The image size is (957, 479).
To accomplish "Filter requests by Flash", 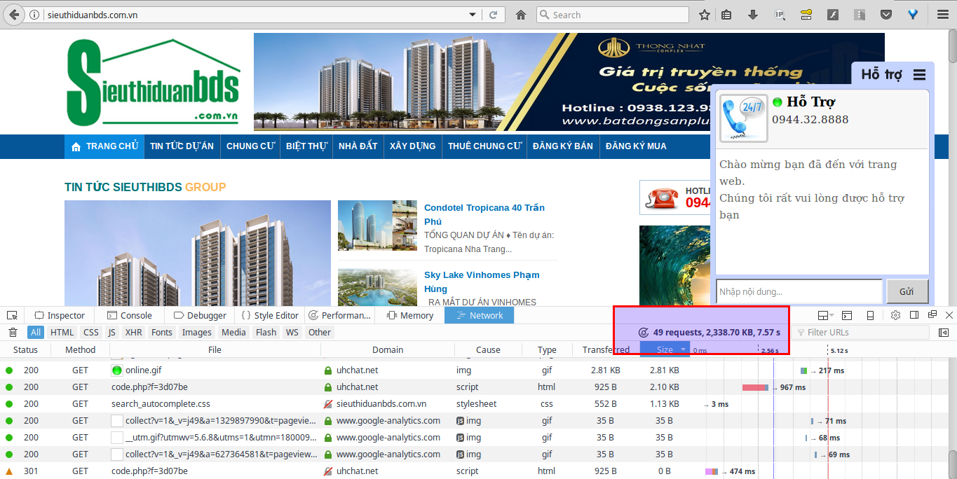I will point(266,333).
